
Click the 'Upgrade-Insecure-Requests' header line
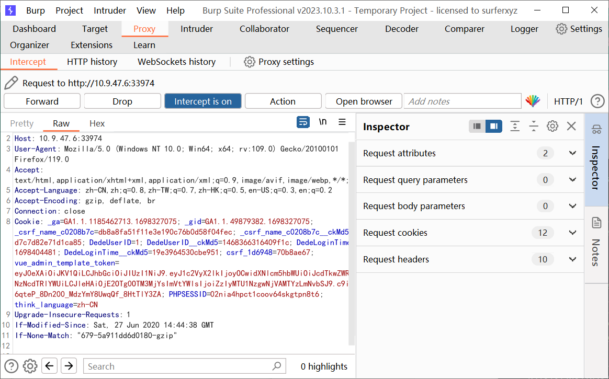72,315
